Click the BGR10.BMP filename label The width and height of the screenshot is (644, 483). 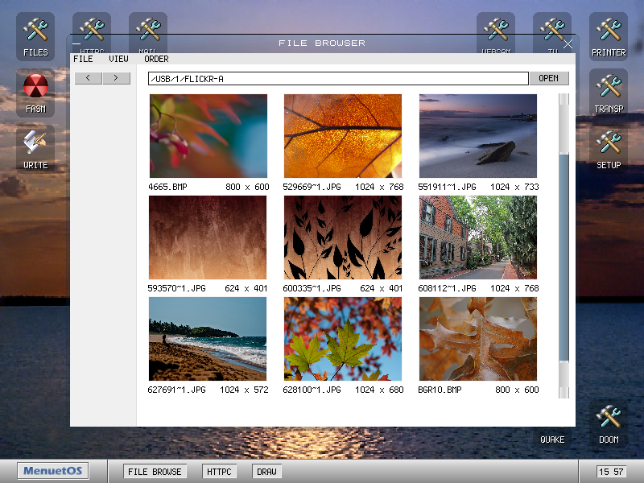440,390
